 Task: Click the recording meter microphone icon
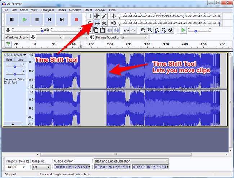pos(114,16)
